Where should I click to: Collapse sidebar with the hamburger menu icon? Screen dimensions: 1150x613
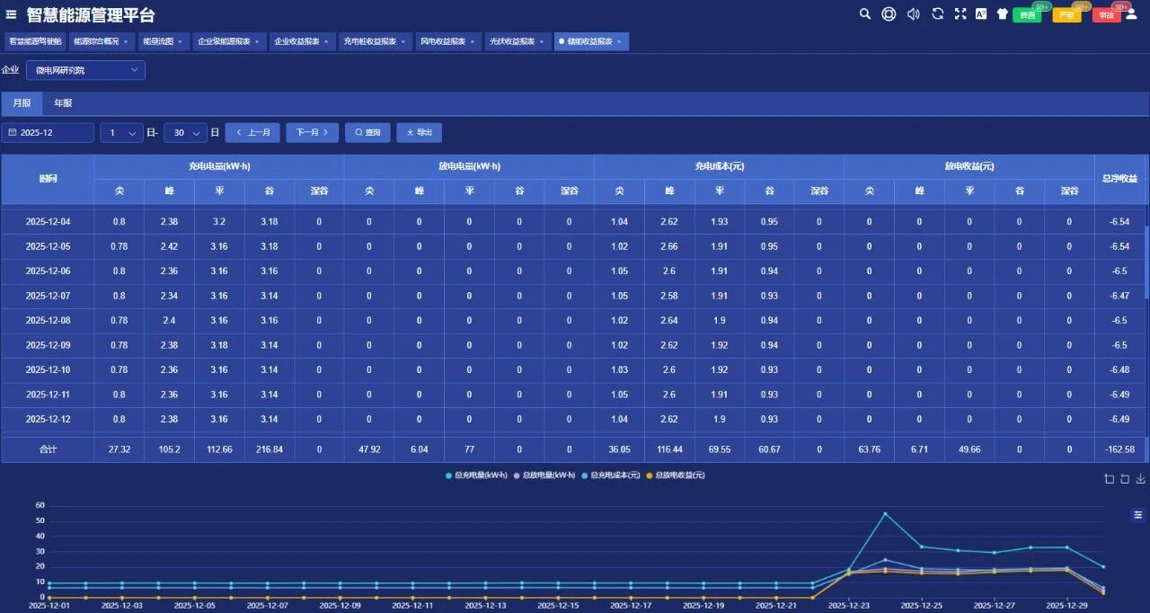[12, 14]
